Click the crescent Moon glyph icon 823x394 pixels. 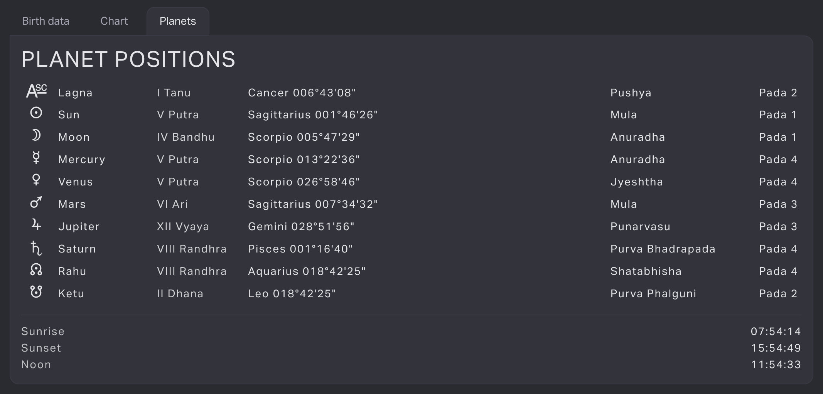pyautogui.click(x=36, y=135)
